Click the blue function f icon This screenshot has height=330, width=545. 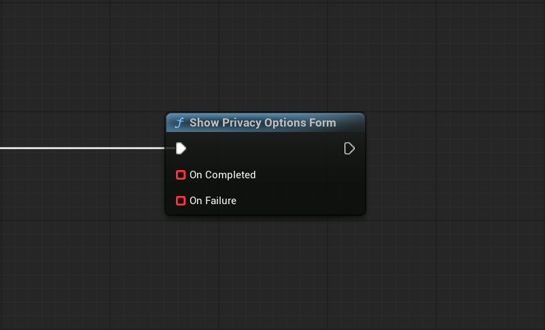coord(179,123)
